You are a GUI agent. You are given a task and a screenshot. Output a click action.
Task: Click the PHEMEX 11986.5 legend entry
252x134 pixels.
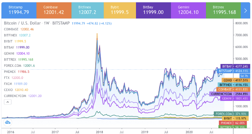click(17, 72)
